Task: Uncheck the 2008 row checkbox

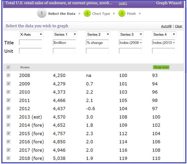Action: pos(8,75)
